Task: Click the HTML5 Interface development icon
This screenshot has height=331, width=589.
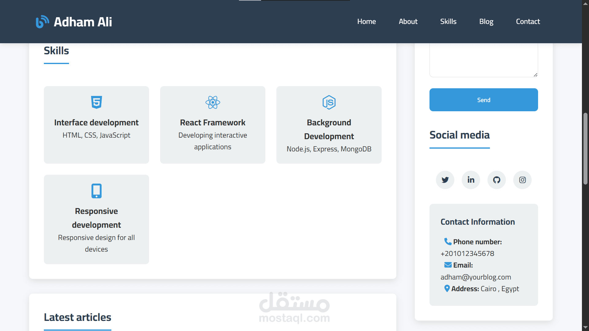Action: (96, 102)
